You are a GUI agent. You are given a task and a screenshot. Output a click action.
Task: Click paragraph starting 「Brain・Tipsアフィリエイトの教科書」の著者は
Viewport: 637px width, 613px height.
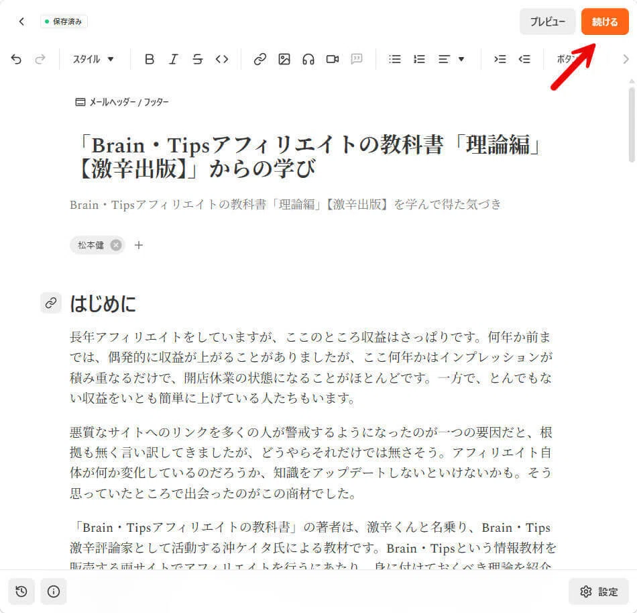[x=313, y=545]
